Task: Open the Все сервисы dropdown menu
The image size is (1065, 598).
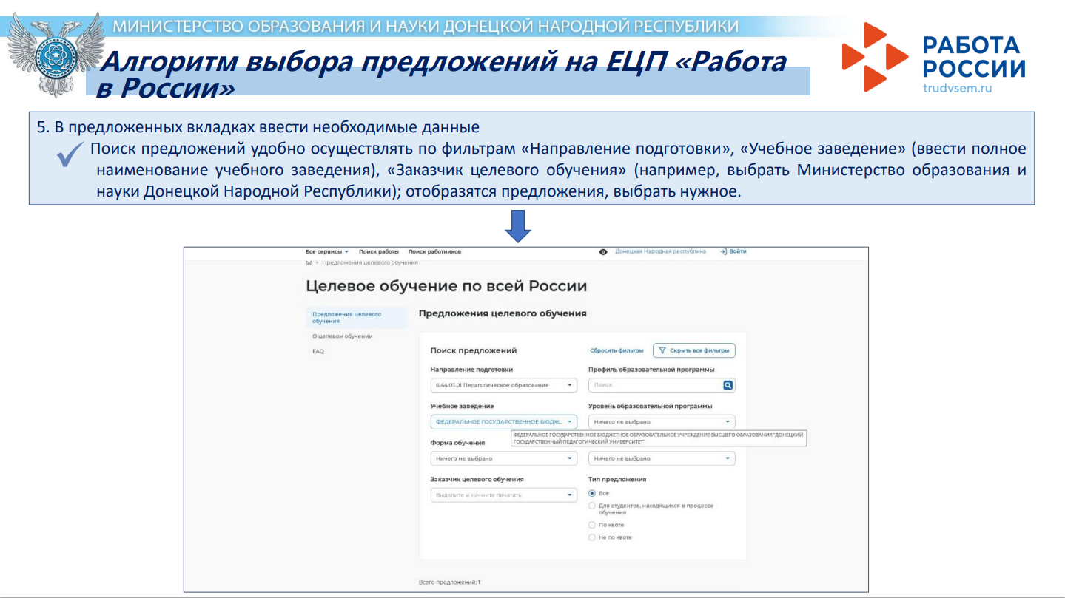Action: point(327,251)
